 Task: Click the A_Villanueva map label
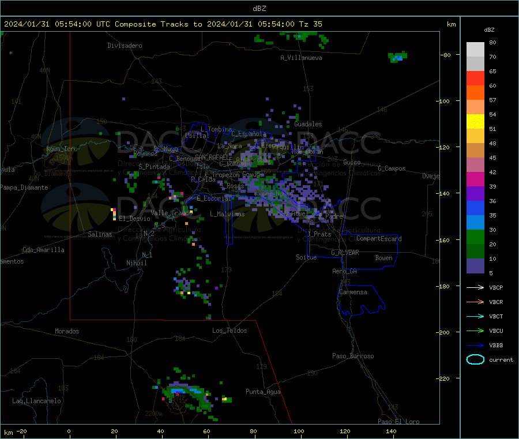click(x=301, y=58)
